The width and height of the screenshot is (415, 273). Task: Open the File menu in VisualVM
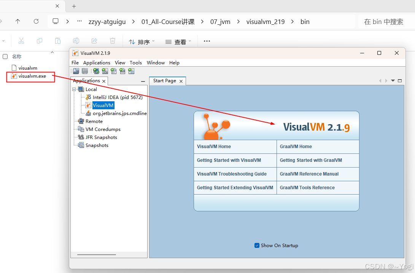[75, 62]
